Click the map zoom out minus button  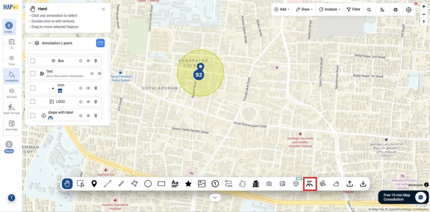click(424, 14)
